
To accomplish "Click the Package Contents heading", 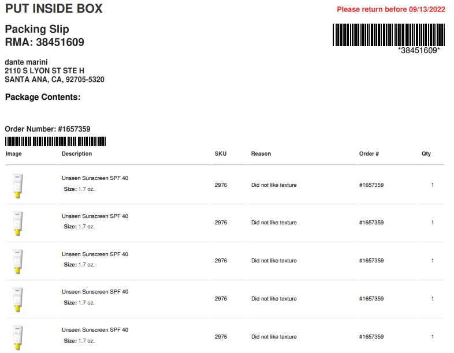I will click(43, 97).
